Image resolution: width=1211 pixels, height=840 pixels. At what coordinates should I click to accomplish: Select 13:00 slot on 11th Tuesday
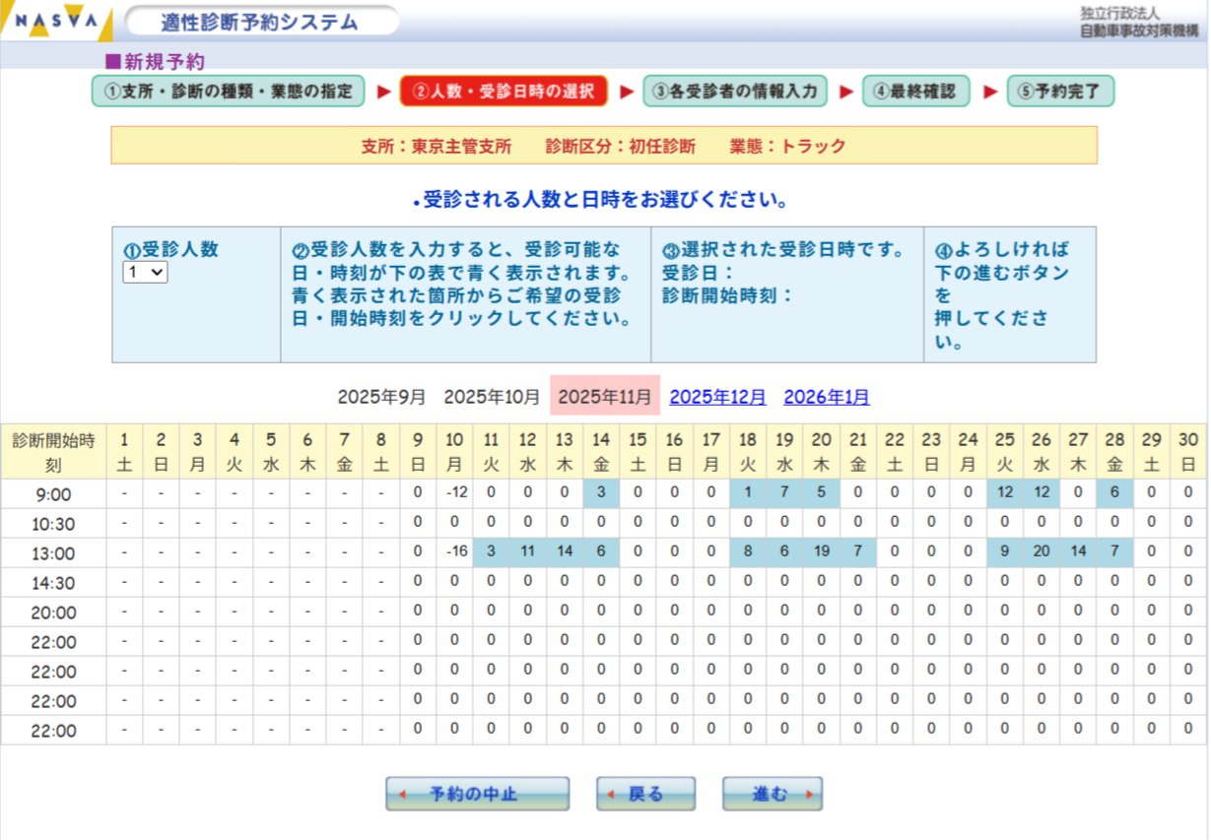pyautogui.click(x=491, y=551)
